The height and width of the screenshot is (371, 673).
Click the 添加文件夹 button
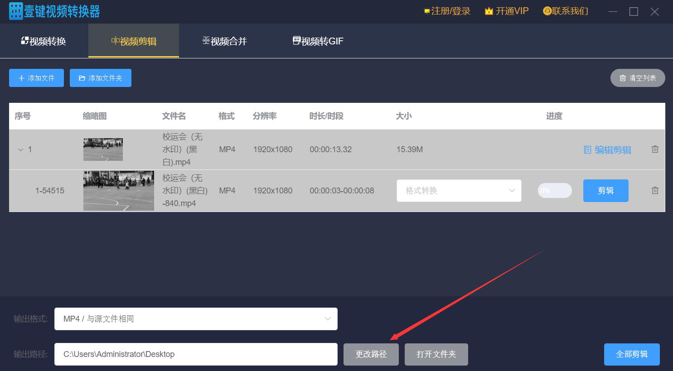tap(101, 78)
